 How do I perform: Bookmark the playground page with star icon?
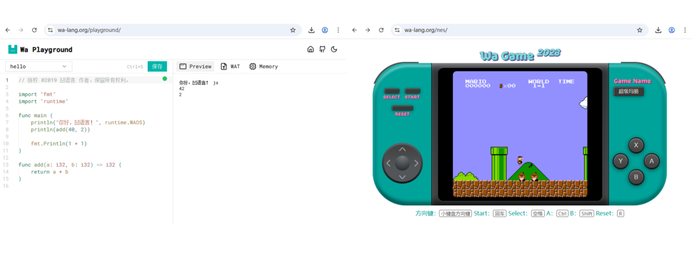point(293,30)
